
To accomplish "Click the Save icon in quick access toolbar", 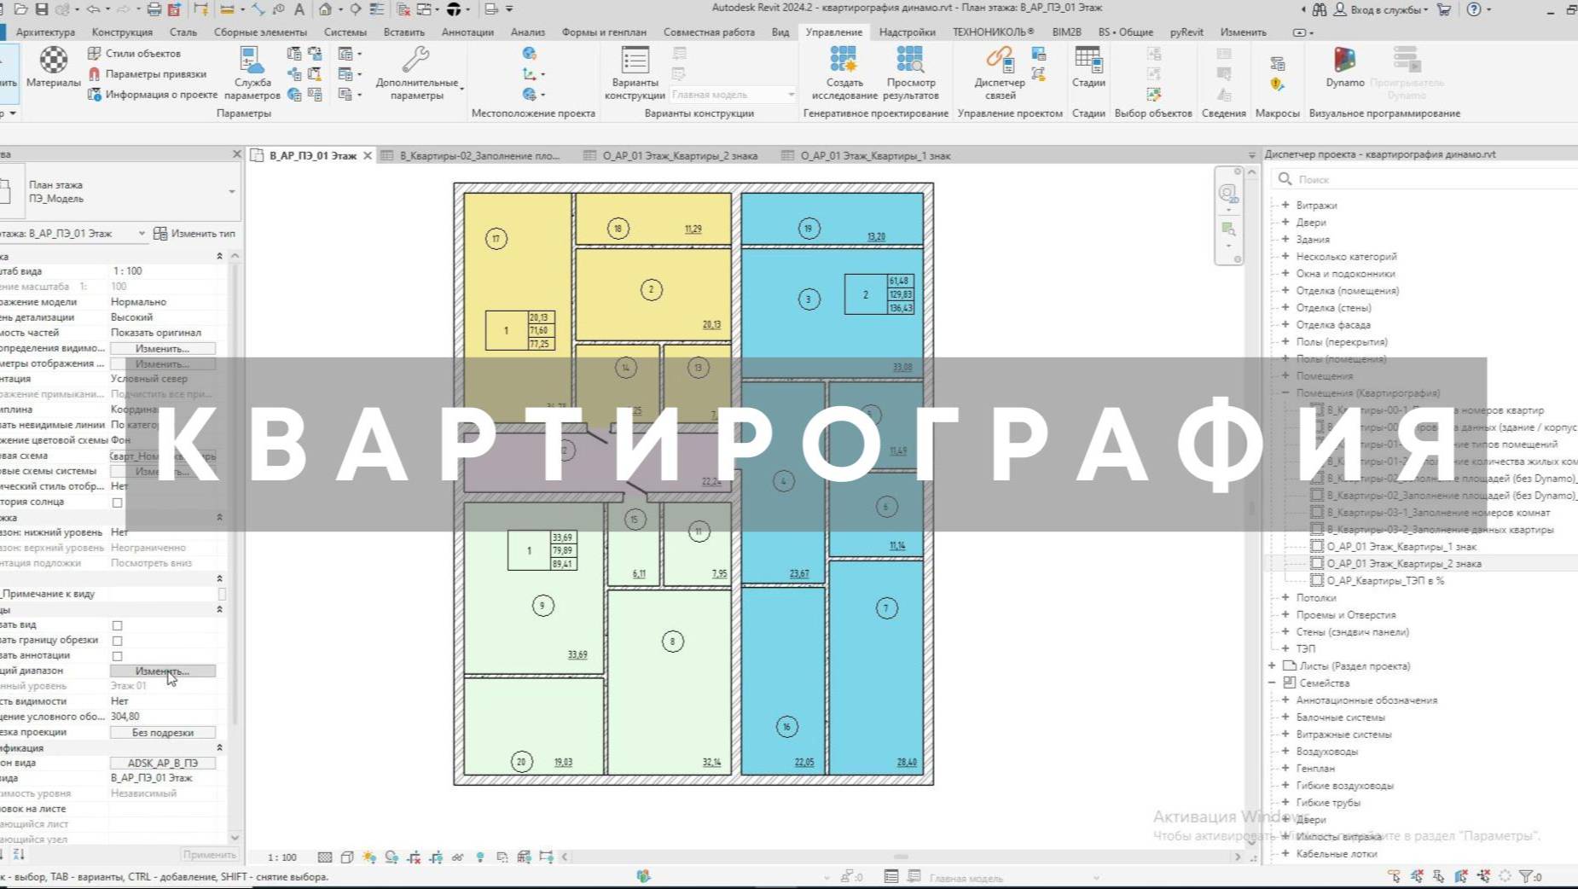I will click(41, 9).
